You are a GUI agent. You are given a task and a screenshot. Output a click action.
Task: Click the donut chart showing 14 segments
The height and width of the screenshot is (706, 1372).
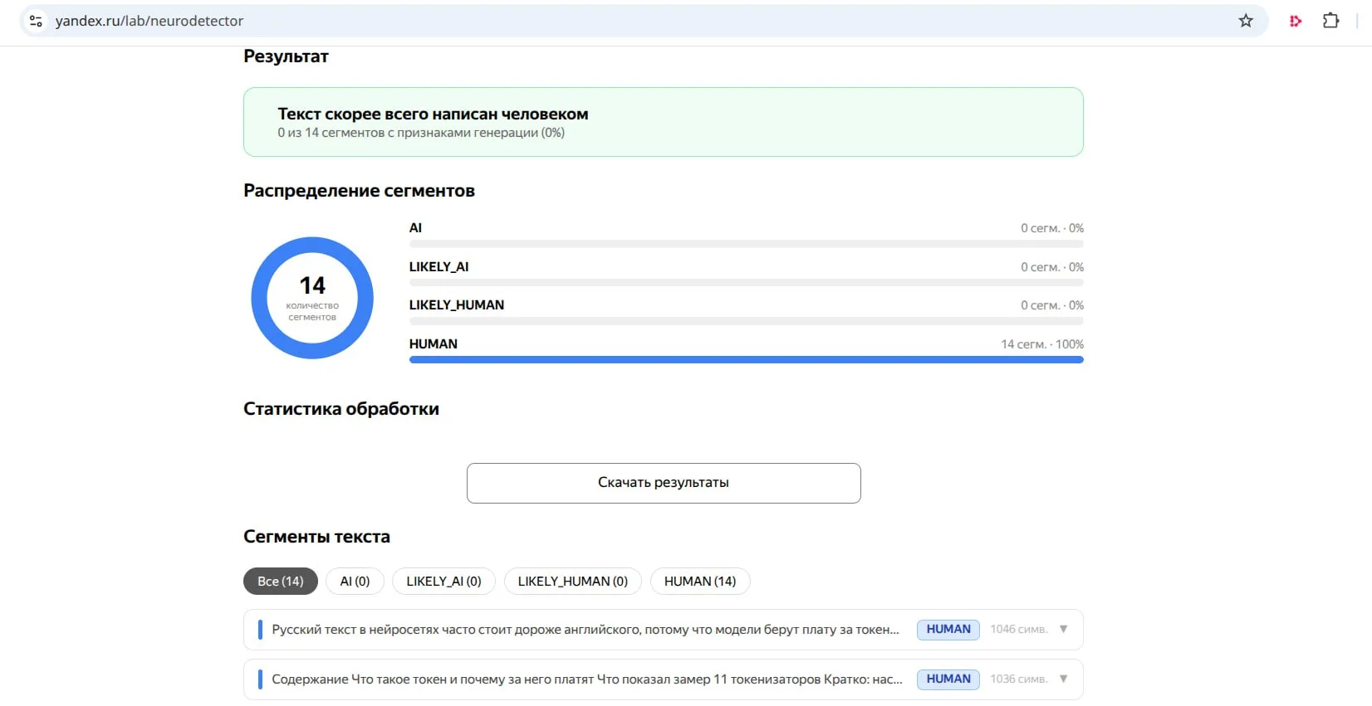click(312, 298)
